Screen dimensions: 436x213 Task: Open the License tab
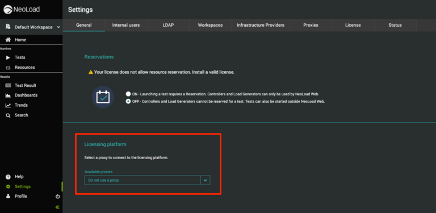353,25
